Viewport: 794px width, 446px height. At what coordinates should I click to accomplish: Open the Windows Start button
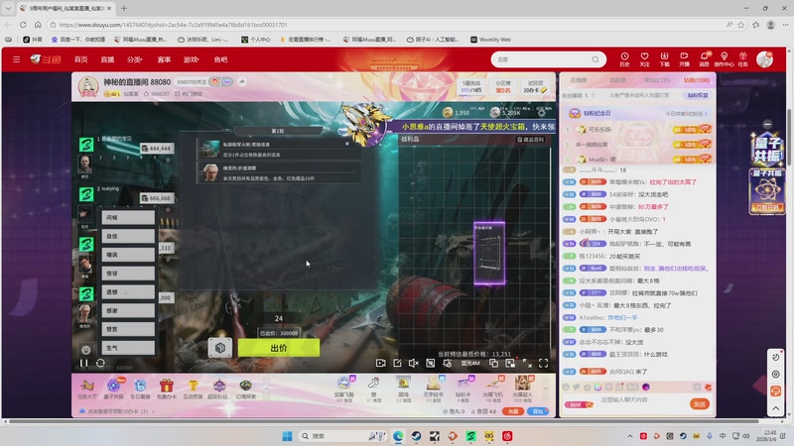[287, 436]
